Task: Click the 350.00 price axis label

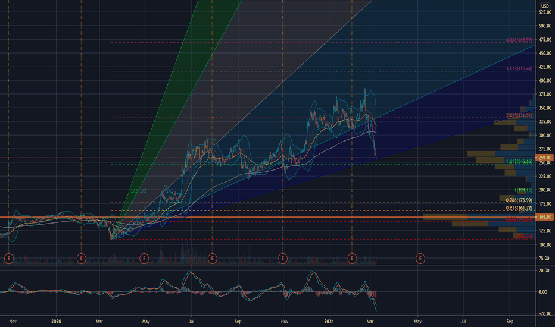Action: click(545, 108)
